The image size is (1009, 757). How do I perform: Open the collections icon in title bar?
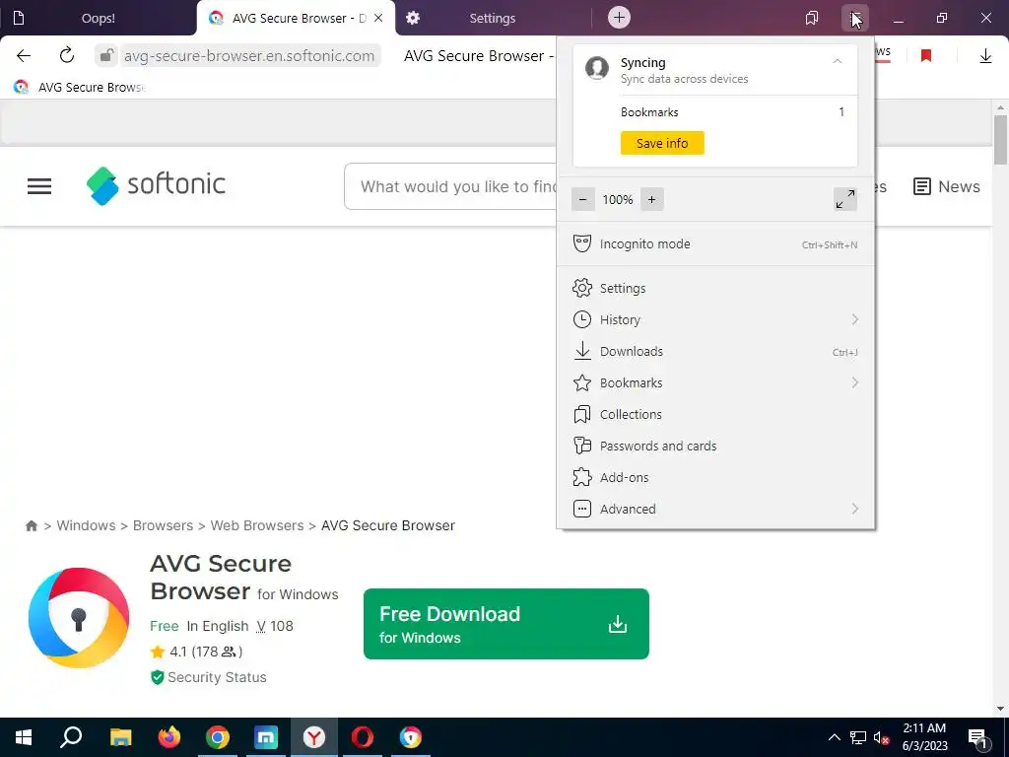coord(812,18)
